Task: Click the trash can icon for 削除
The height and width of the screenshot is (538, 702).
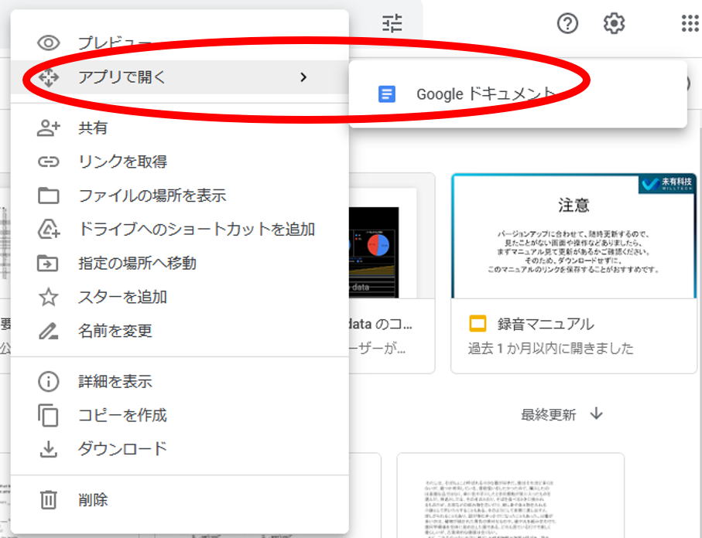Action: (x=49, y=500)
